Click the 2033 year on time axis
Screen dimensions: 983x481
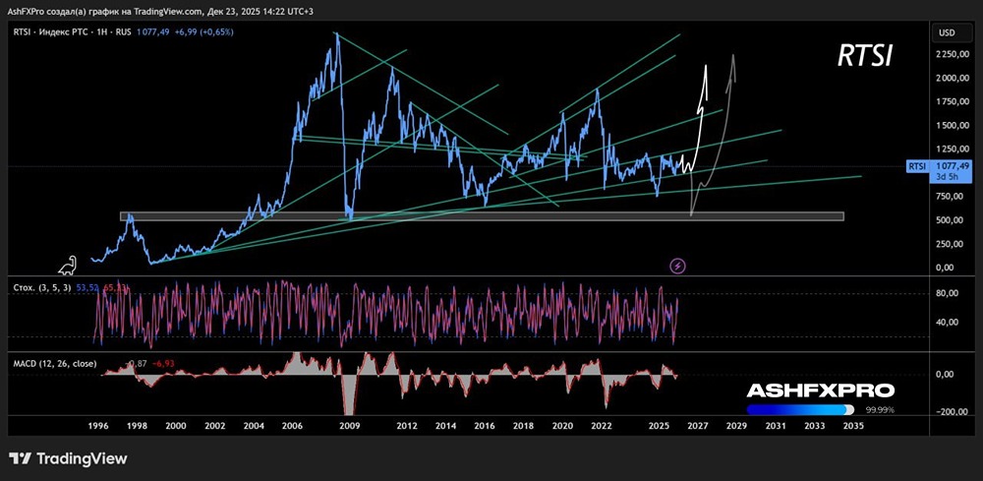point(814,425)
